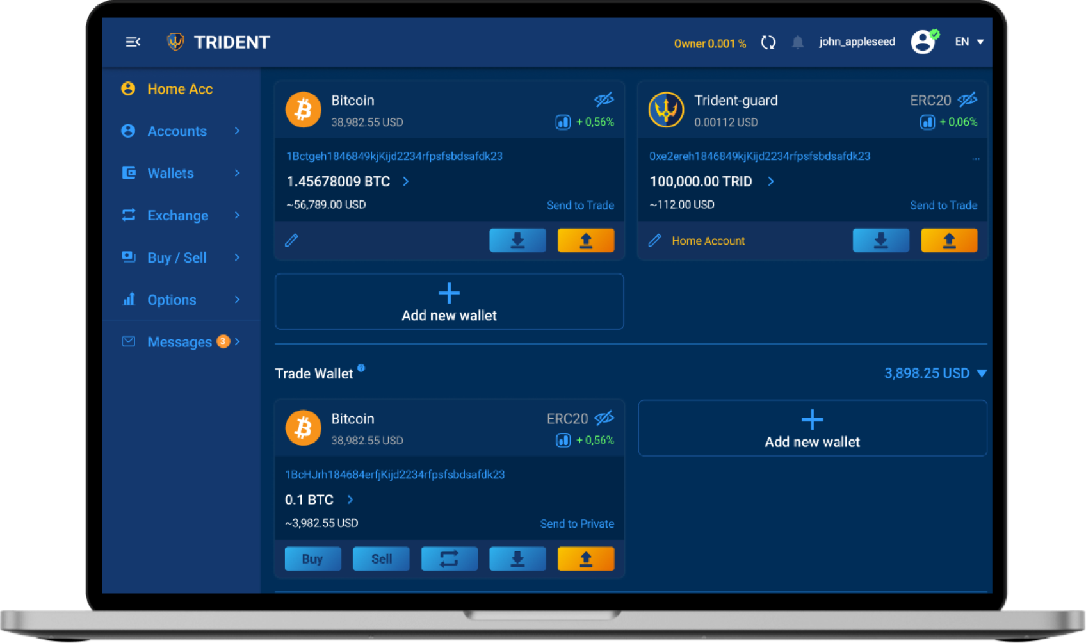Open the Buy / Sell menu item

point(176,257)
